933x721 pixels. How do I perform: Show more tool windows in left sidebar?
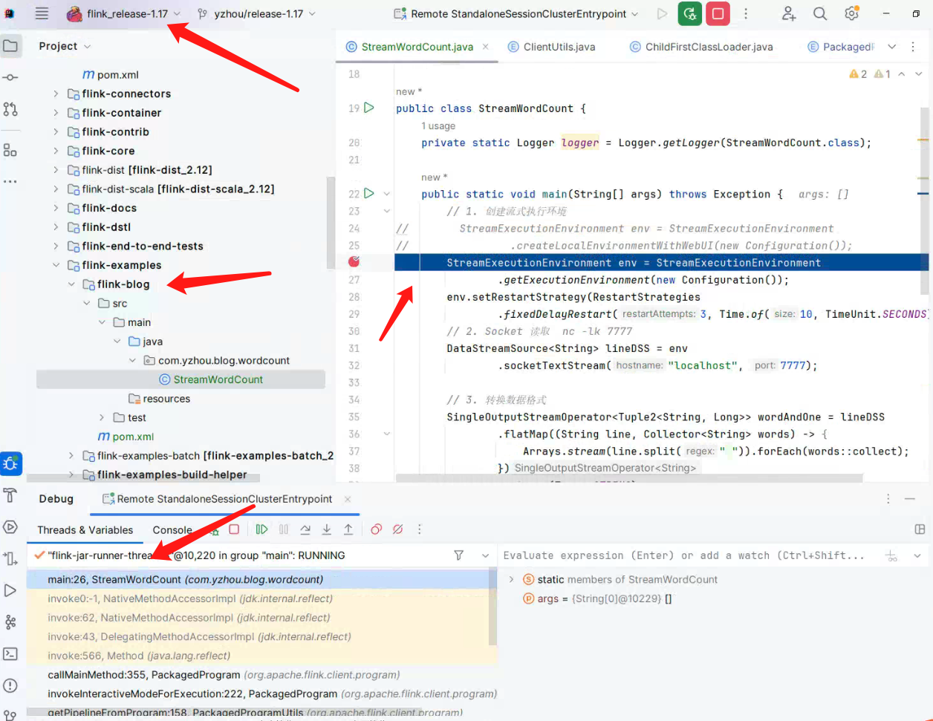pos(10,181)
